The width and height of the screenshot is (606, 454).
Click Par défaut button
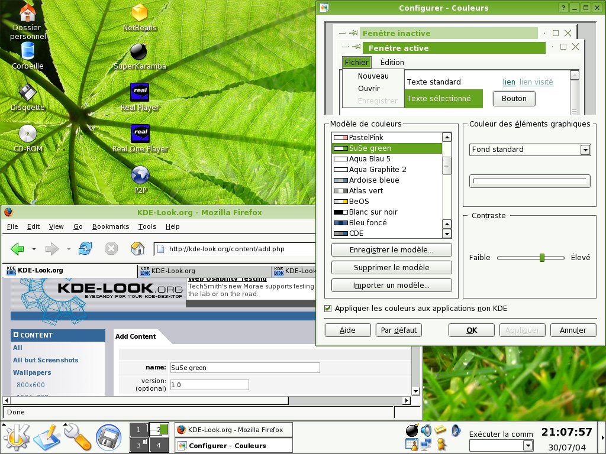click(398, 330)
